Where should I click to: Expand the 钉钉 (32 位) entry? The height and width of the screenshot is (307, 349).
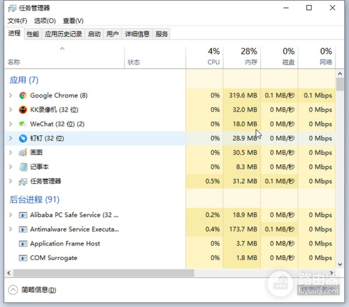pyautogui.click(x=10, y=138)
